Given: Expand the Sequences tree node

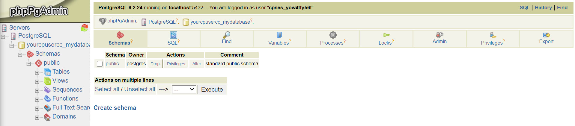Looking at the screenshot, I should 37,90.
